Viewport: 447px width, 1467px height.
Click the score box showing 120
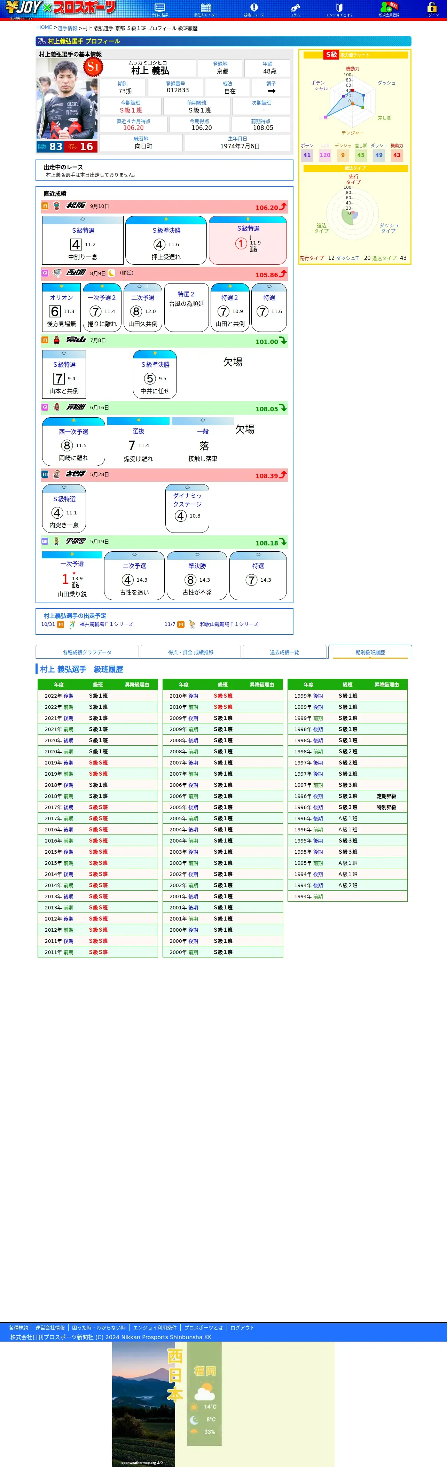324,155
